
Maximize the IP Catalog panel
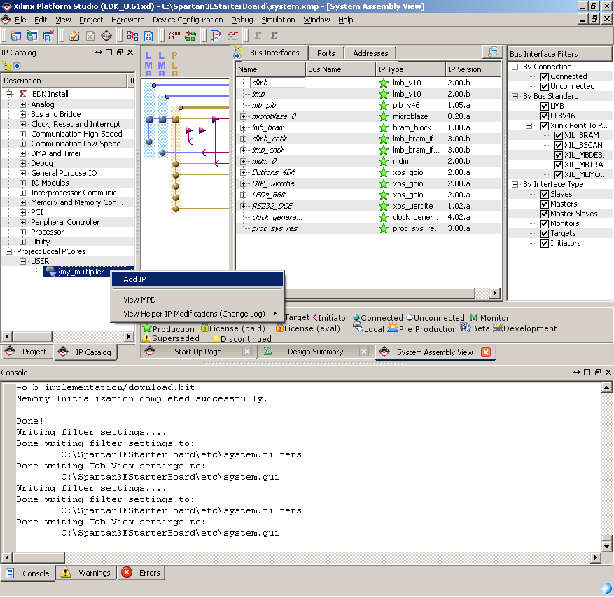click(x=109, y=53)
